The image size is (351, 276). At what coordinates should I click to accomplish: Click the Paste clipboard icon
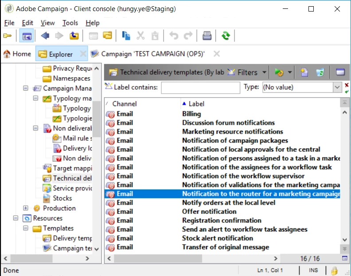pyautogui.click(x=155, y=35)
